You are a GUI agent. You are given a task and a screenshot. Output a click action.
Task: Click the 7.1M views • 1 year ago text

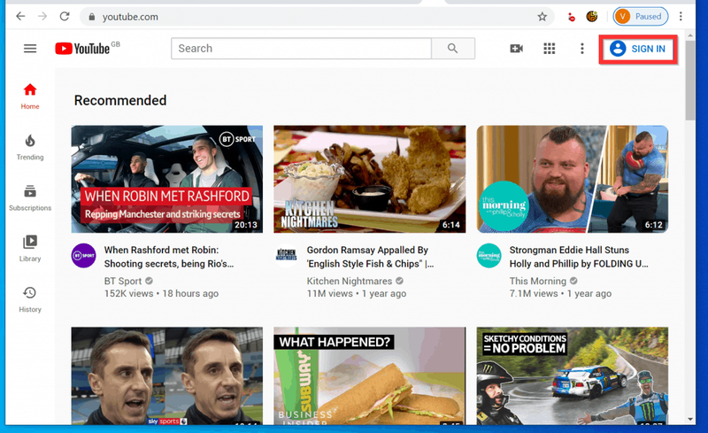(560, 293)
